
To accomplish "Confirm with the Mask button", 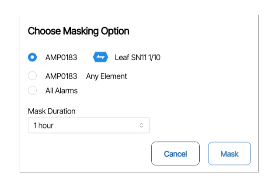I will (x=229, y=154).
